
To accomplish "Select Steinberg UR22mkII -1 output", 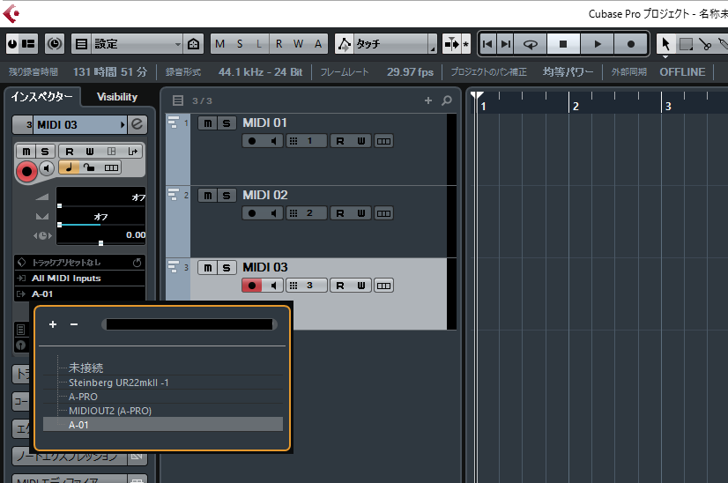I will (x=163, y=383).
